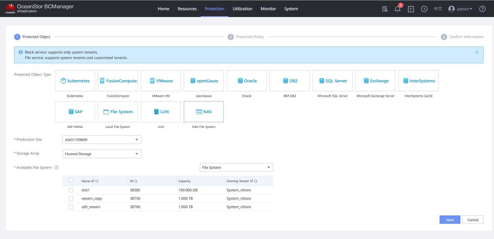Click the help icon beside Available File System

pos(56,167)
